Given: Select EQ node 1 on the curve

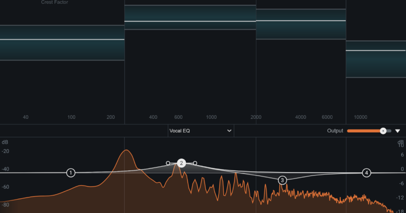Looking at the screenshot, I should pos(71,173).
